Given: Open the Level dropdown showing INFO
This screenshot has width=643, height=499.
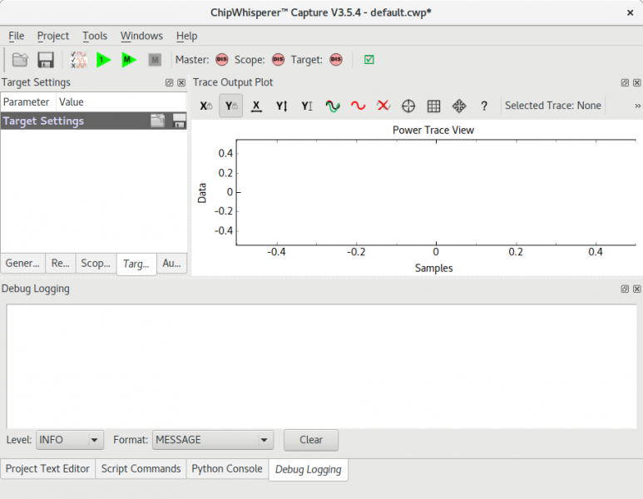Looking at the screenshot, I should pyautogui.click(x=70, y=440).
